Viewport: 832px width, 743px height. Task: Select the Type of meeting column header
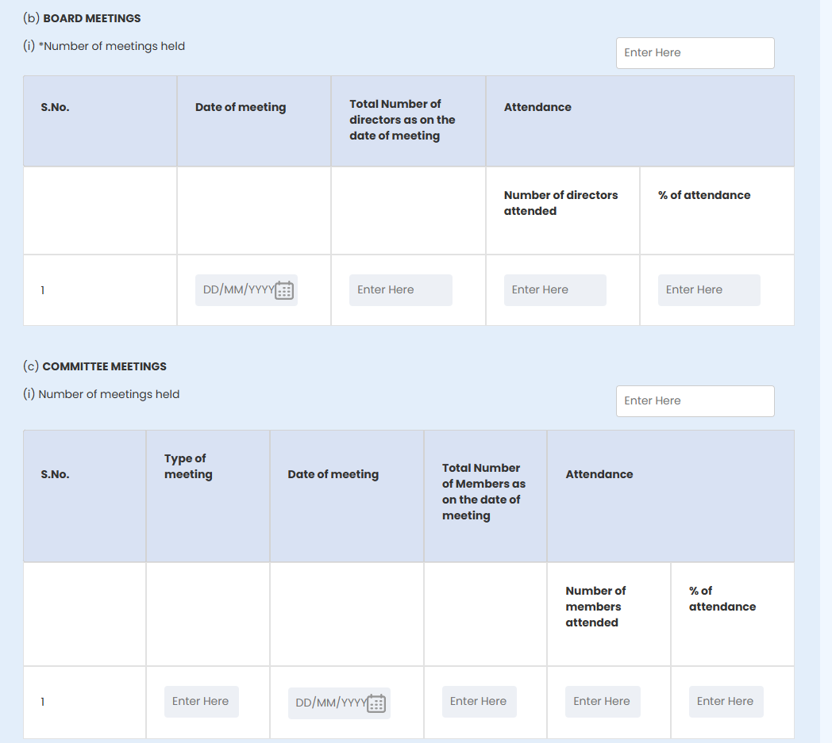(x=188, y=466)
